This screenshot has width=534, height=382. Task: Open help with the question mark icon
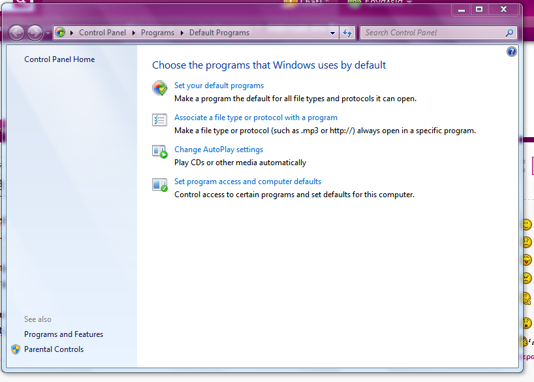[x=512, y=52]
